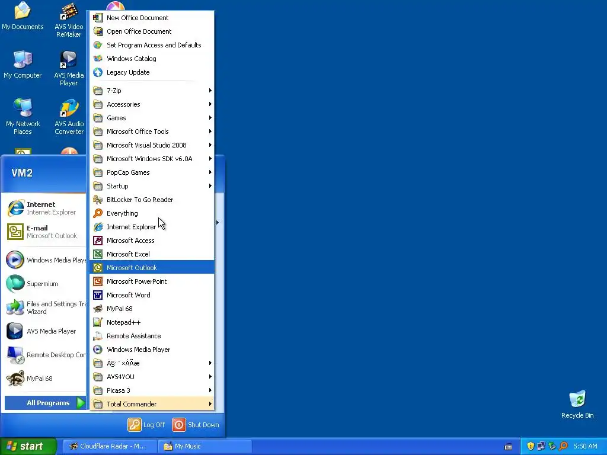Viewport: 607px width, 455px height.
Task: Expand the AVS4YOU program folder
Action: [152, 376]
